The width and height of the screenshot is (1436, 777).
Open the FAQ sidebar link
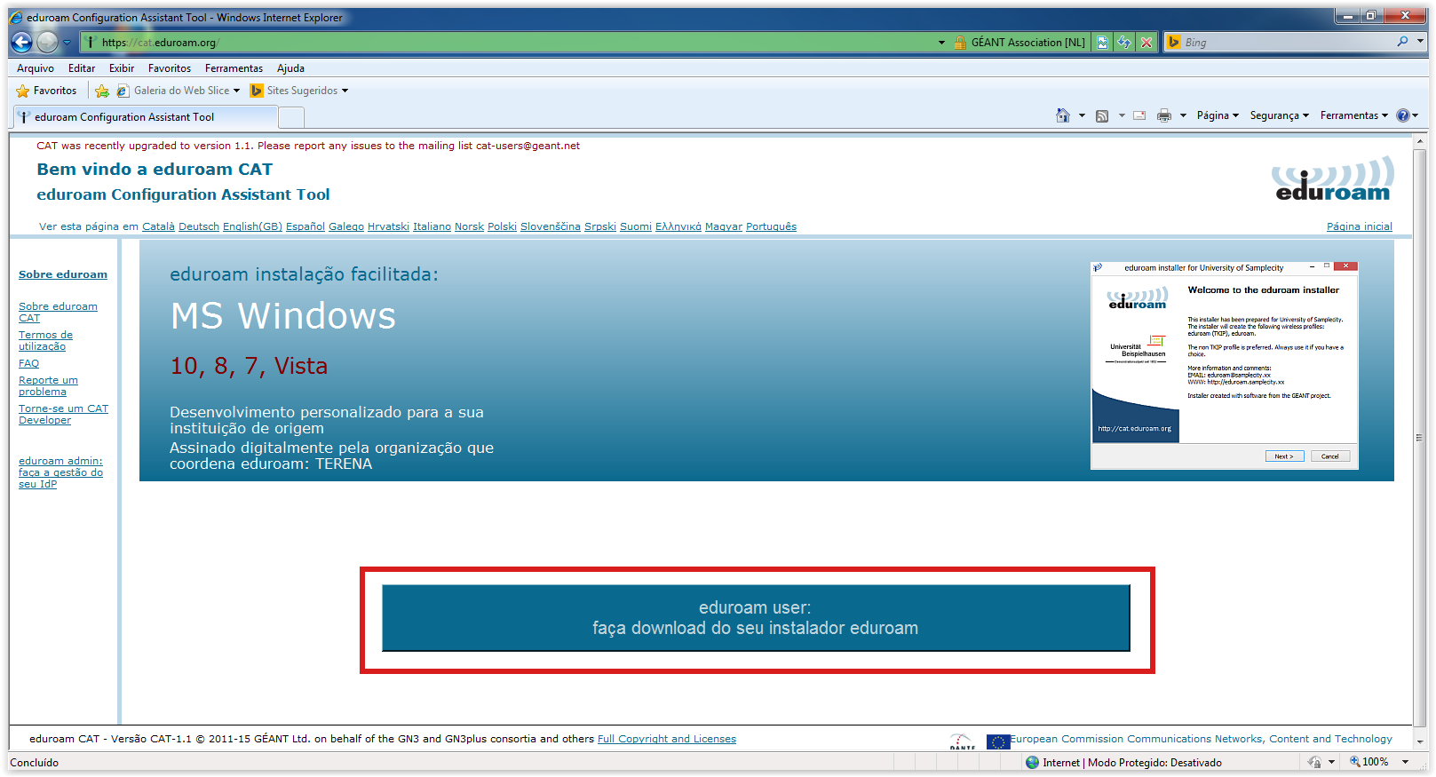click(28, 363)
